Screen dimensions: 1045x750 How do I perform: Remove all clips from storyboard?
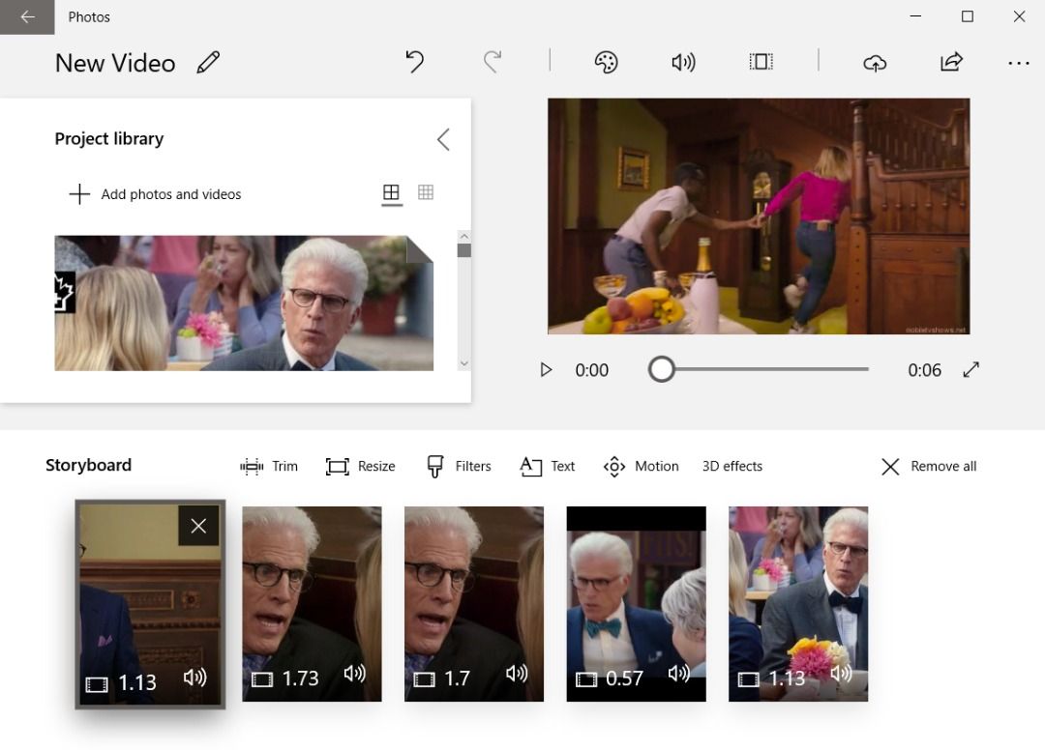[x=928, y=467]
